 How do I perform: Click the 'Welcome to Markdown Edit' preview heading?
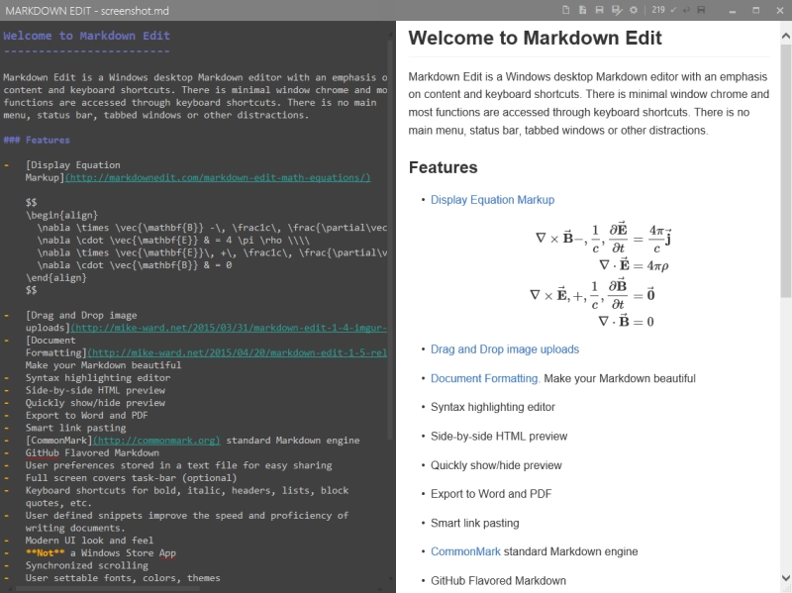pyautogui.click(x=535, y=38)
